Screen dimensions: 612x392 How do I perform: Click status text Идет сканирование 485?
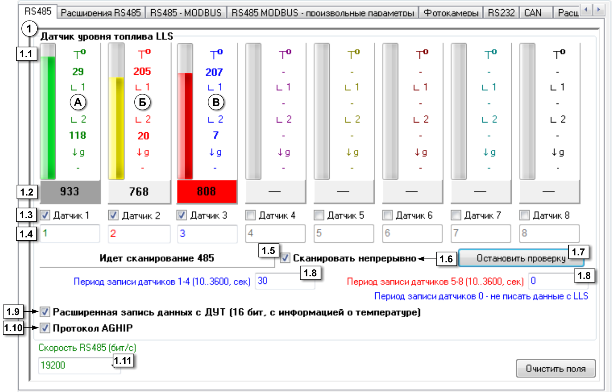pyautogui.click(x=157, y=258)
